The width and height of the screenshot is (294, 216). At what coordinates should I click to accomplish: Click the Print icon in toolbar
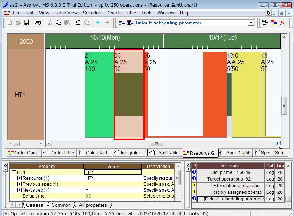click(x=38, y=23)
